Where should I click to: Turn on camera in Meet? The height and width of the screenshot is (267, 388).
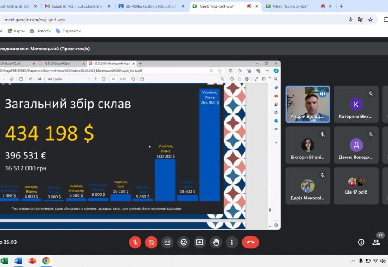pos(151,242)
